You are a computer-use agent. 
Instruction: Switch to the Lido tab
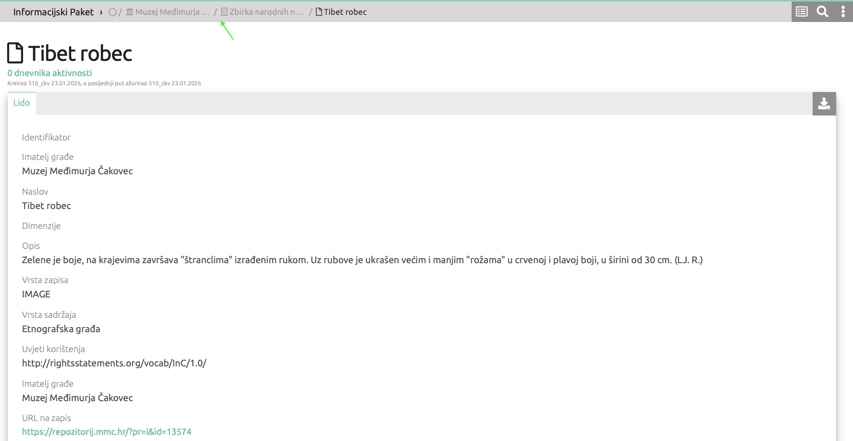pos(21,103)
